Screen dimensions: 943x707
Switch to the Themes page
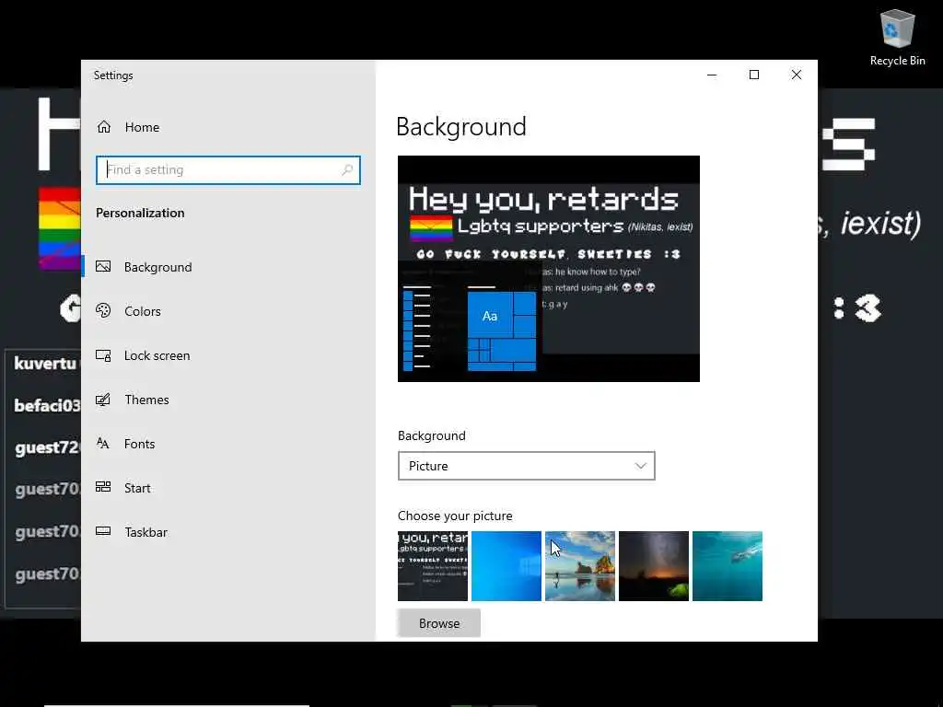click(x=146, y=400)
